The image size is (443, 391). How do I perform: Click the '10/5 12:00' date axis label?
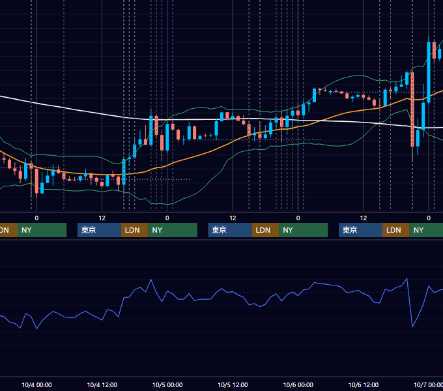pyautogui.click(x=233, y=384)
